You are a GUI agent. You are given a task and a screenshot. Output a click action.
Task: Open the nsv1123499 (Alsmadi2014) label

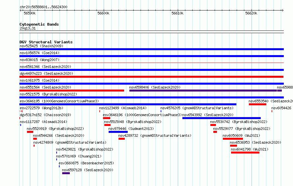[123, 108]
